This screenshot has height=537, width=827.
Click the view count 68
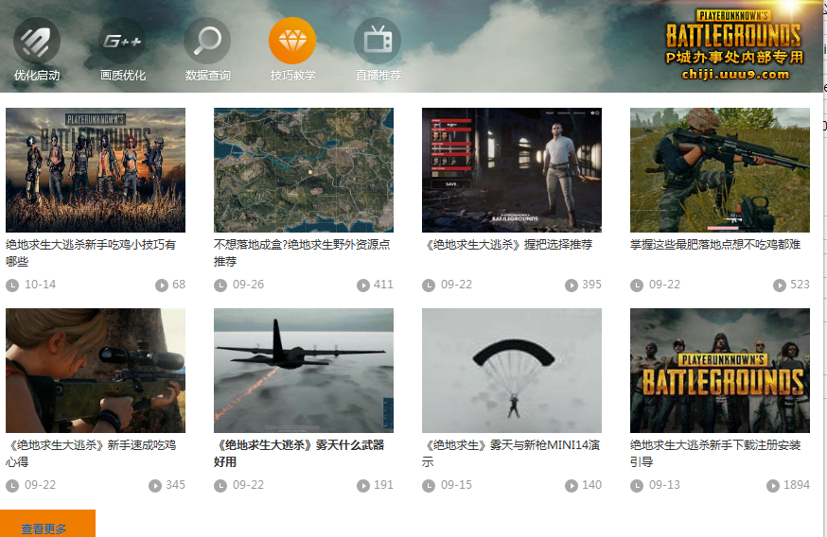click(x=179, y=285)
